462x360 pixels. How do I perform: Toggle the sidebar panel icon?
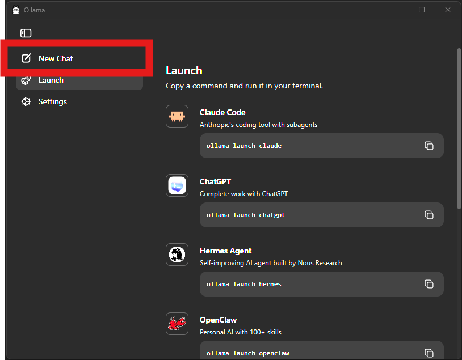click(26, 33)
